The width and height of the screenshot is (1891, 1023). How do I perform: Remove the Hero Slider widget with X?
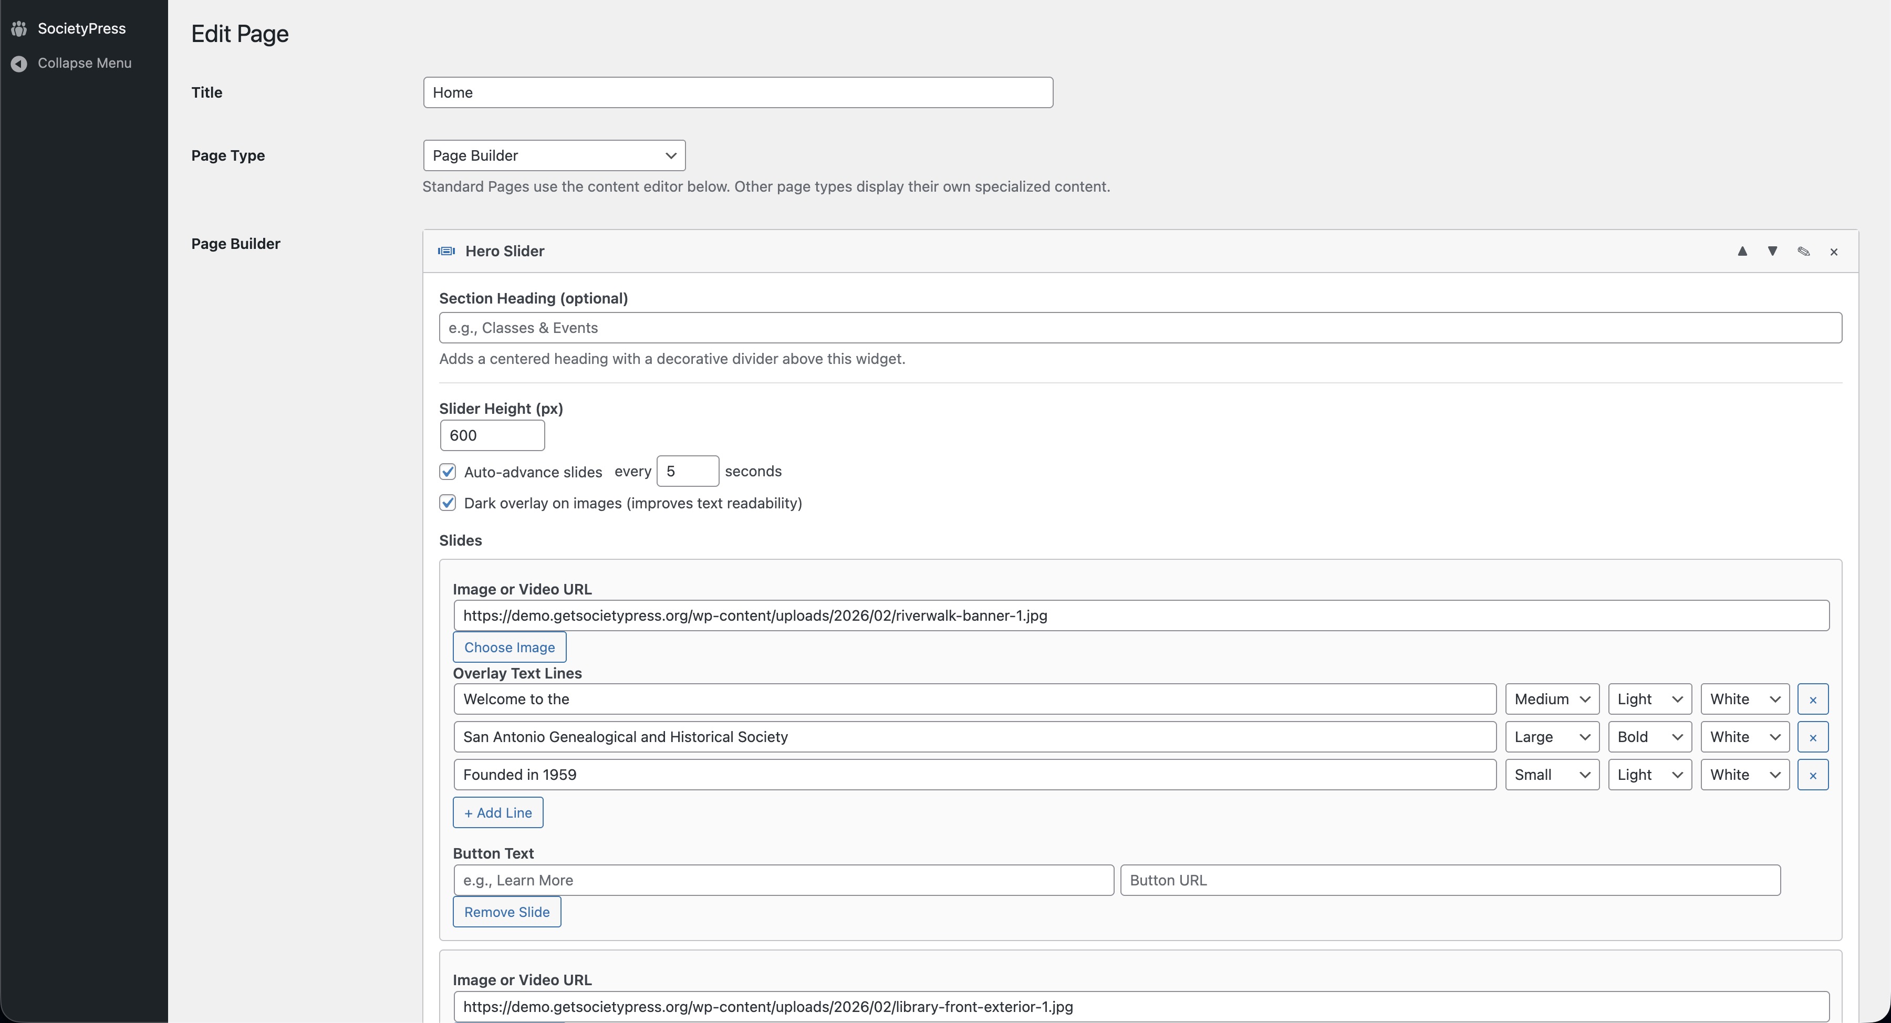pos(1834,252)
